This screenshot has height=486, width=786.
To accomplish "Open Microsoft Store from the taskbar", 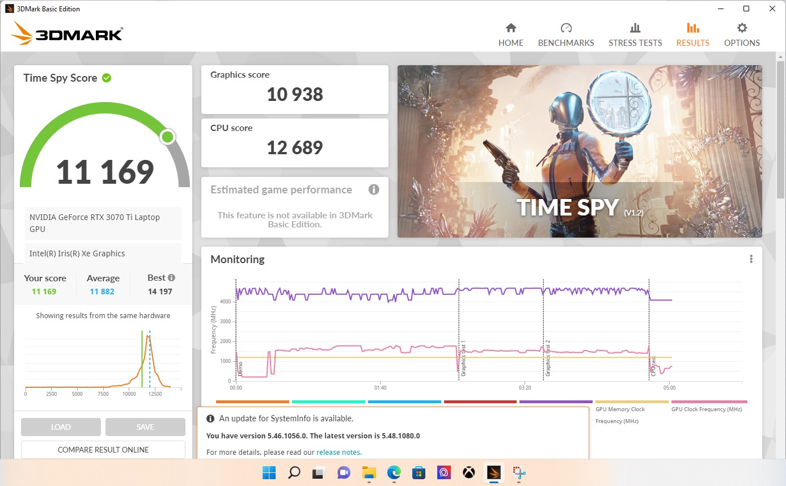I will pyautogui.click(x=419, y=472).
